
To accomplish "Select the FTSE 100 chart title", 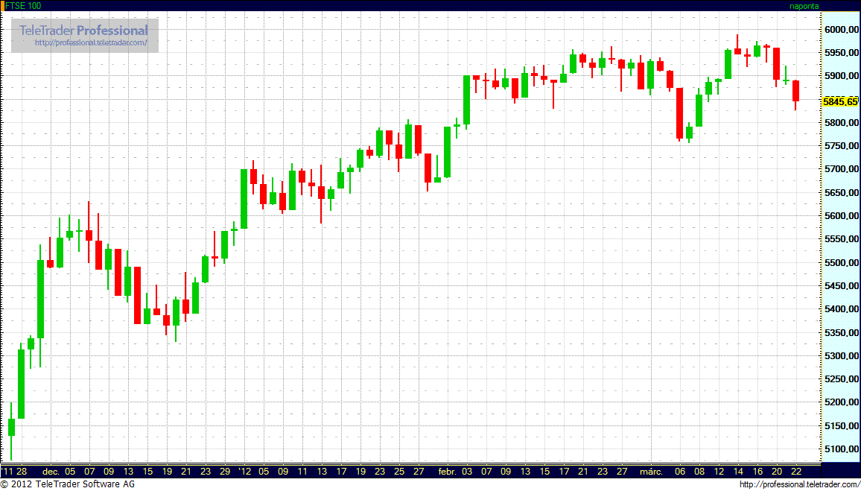I will click(x=24, y=5).
